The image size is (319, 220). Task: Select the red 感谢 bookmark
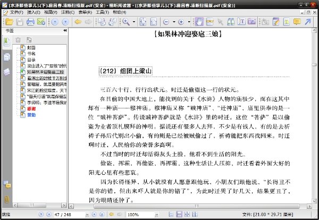pyautogui.click(x=31, y=109)
